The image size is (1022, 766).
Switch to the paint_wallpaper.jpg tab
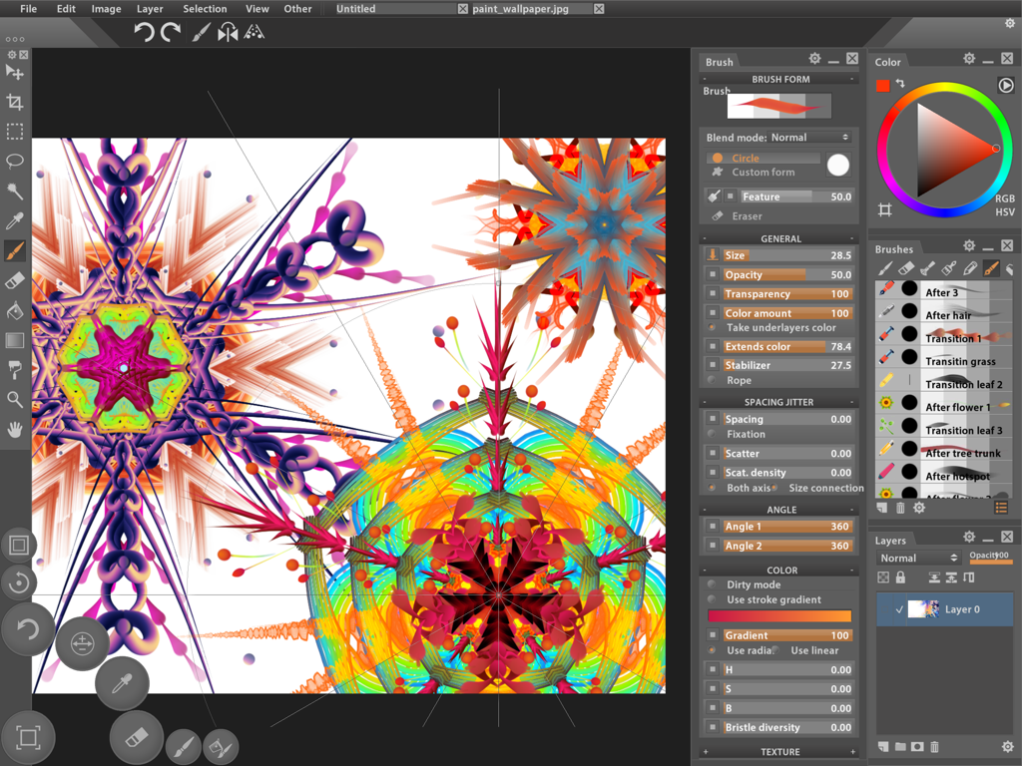click(519, 9)
